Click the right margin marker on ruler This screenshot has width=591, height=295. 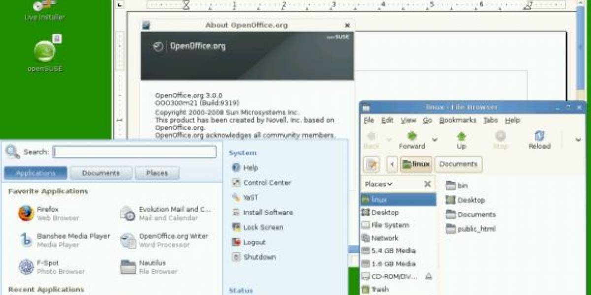[528, 6]
